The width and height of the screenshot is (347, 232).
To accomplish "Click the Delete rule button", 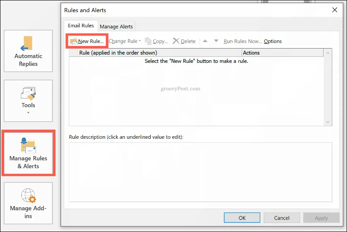I will pos(184,41).
